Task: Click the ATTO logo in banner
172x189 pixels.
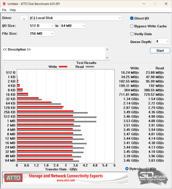Action: (x=13, y=178)
